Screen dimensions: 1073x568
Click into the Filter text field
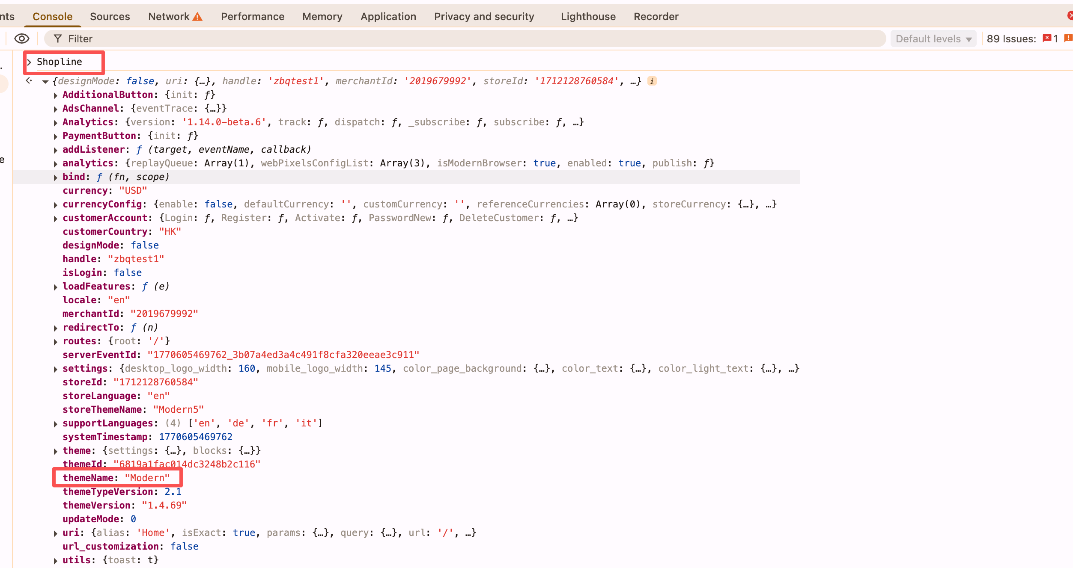(428, 39)
